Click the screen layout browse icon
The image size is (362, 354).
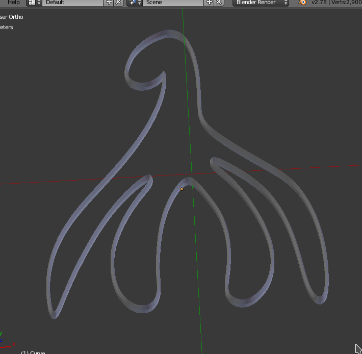tap(34, 3)
